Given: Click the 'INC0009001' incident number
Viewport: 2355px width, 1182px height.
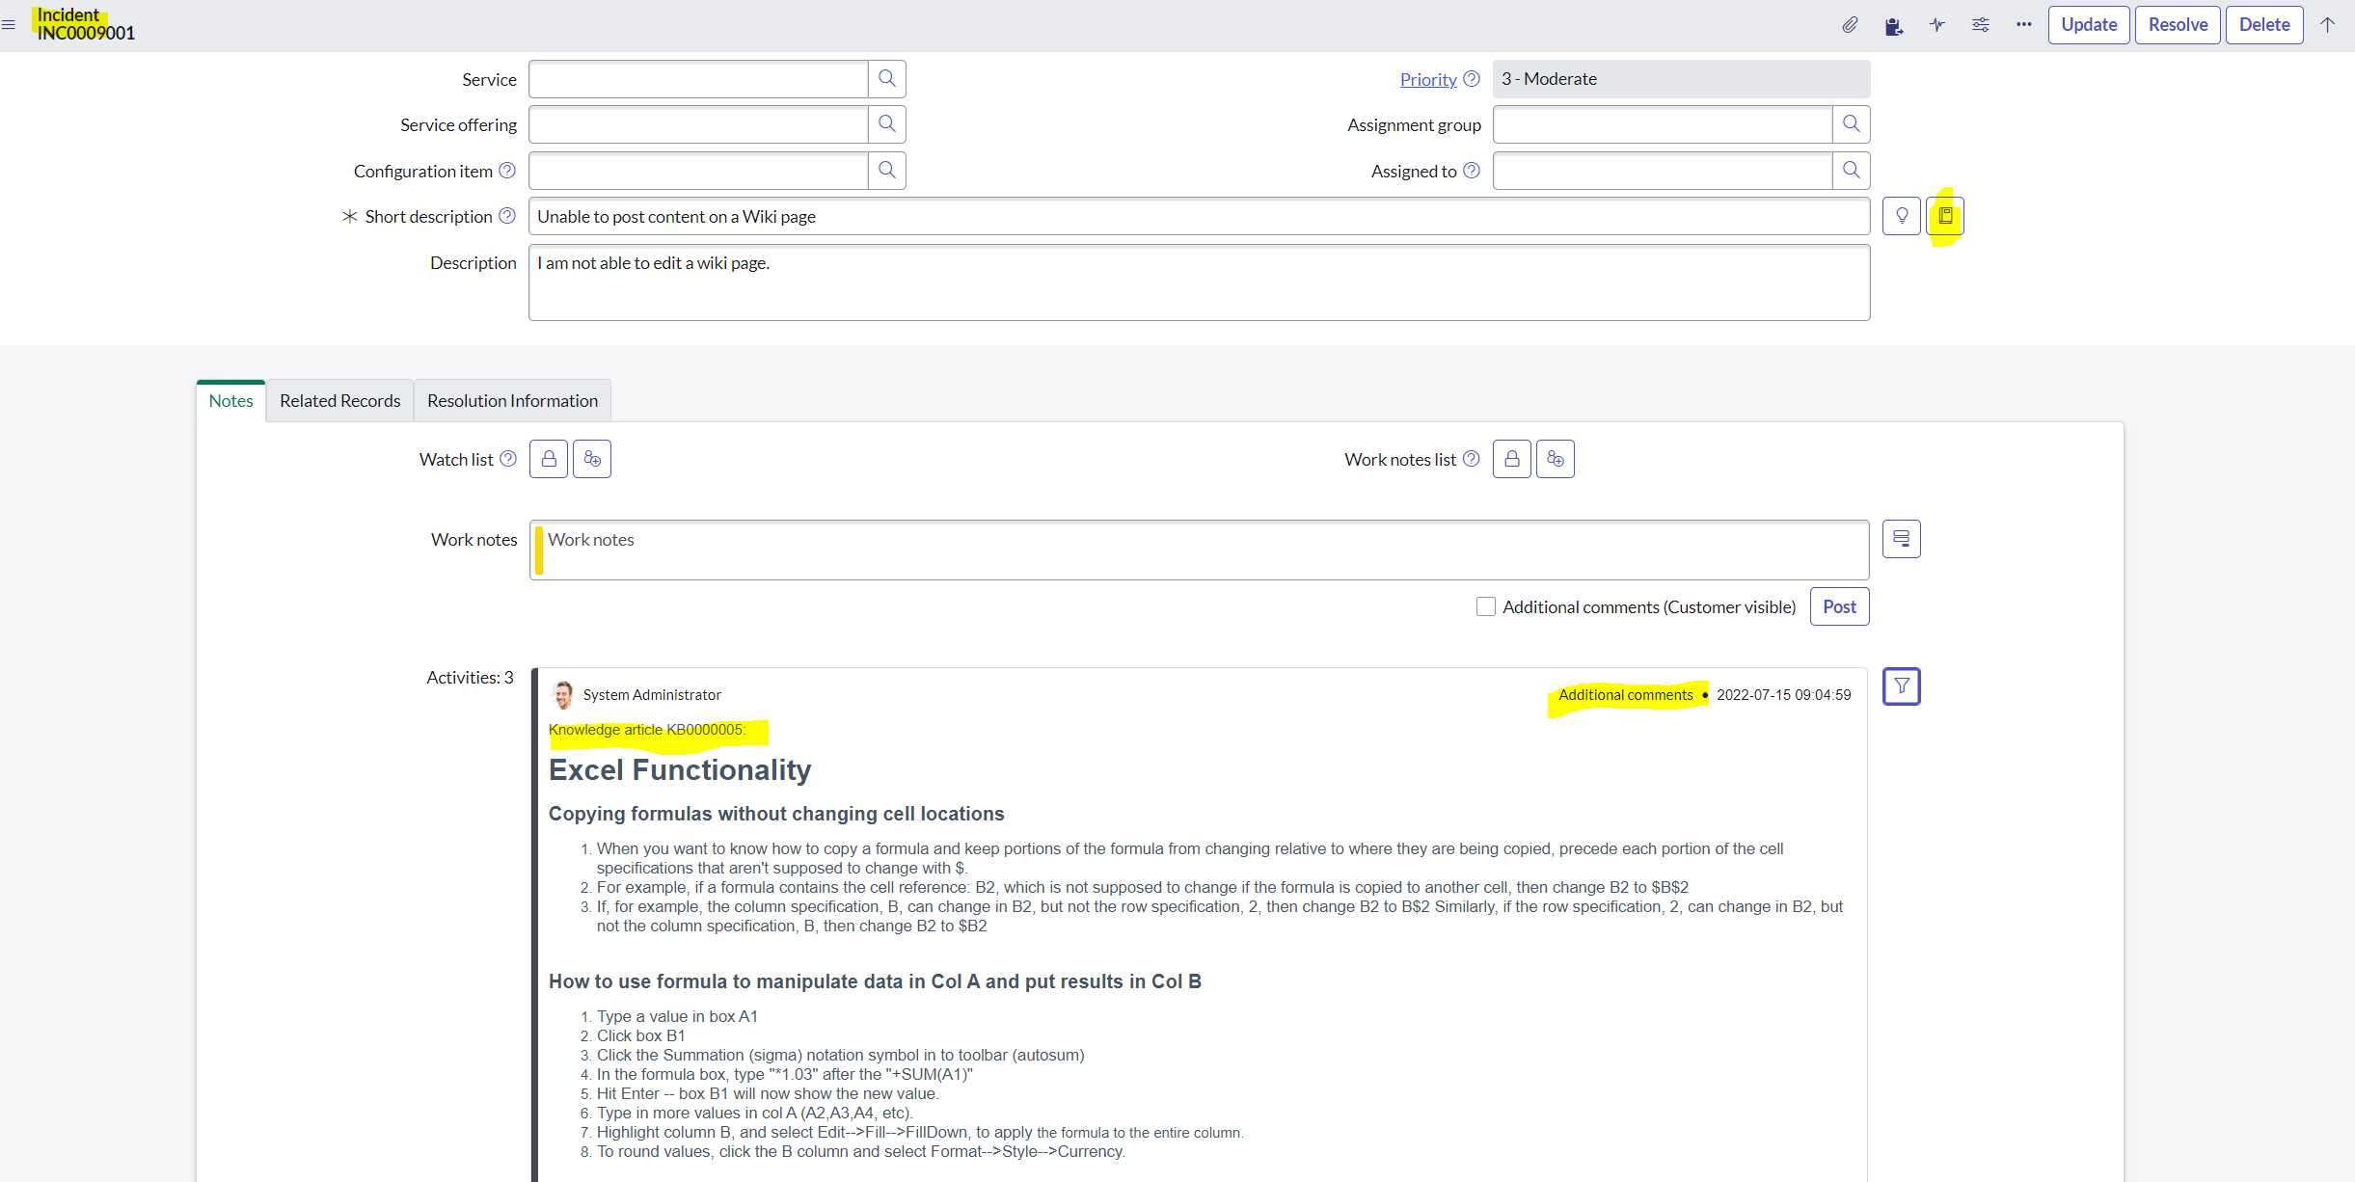Looking at the screenshot, I should click(86, 34).
